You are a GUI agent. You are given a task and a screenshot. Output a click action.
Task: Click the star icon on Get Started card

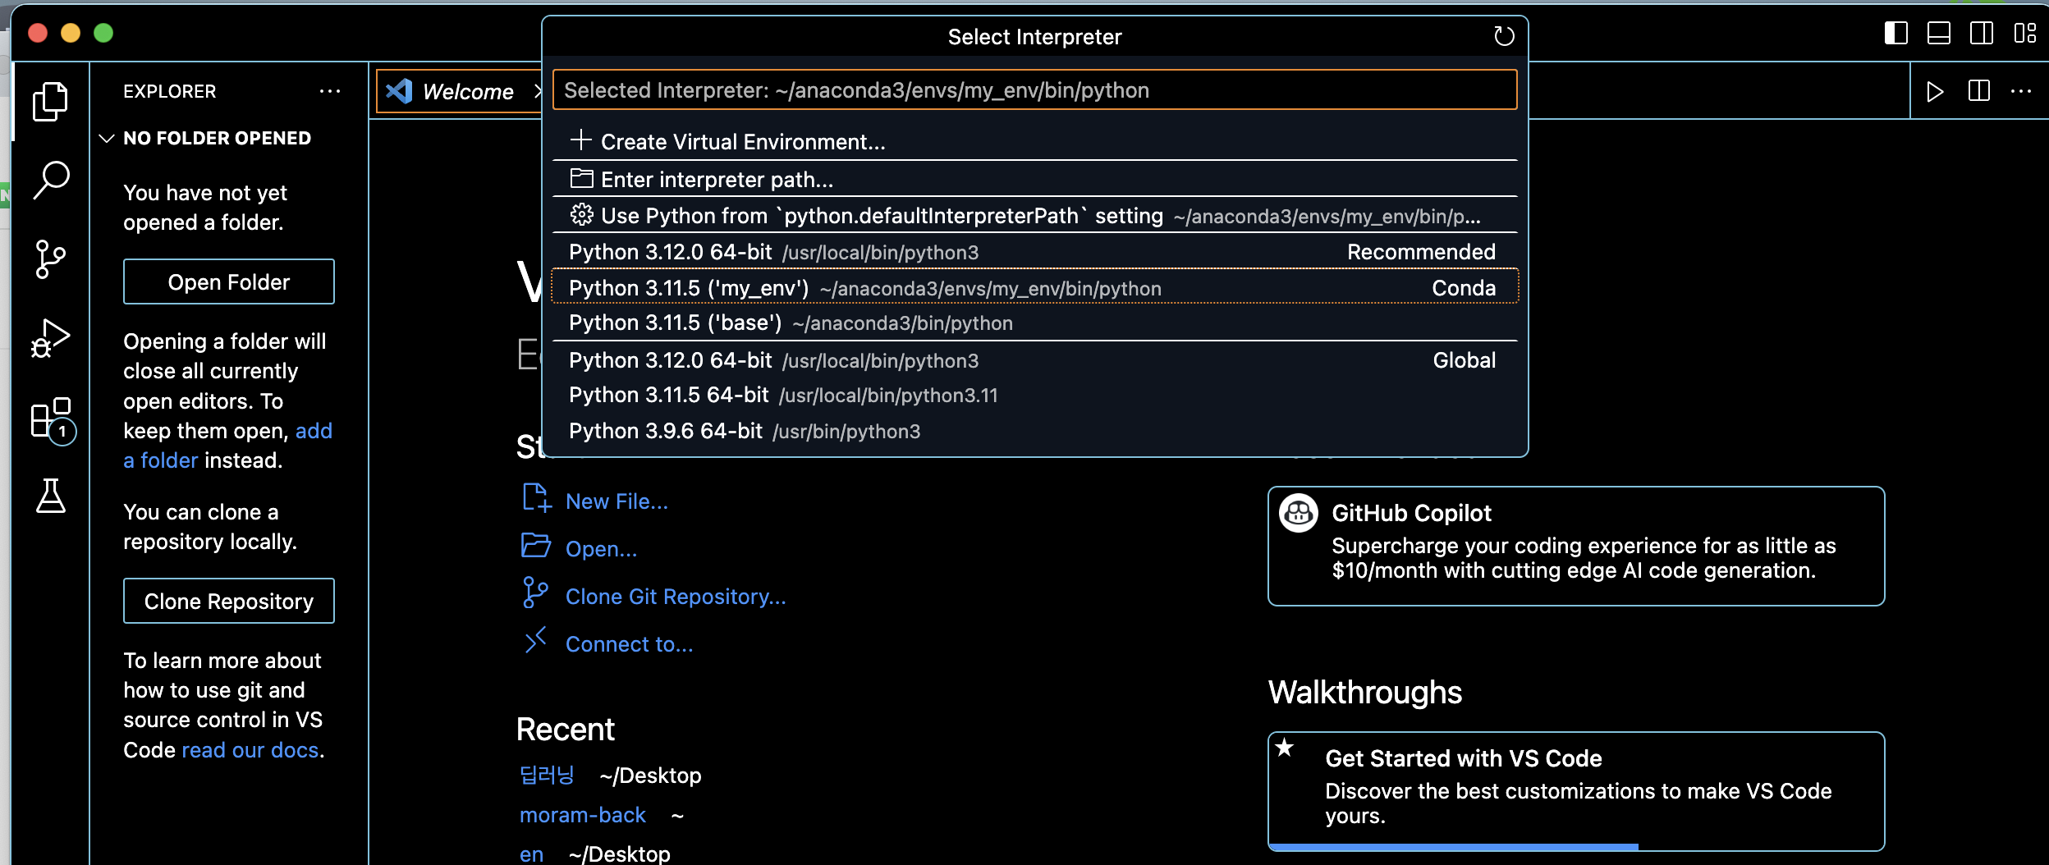pos(1285,748)
